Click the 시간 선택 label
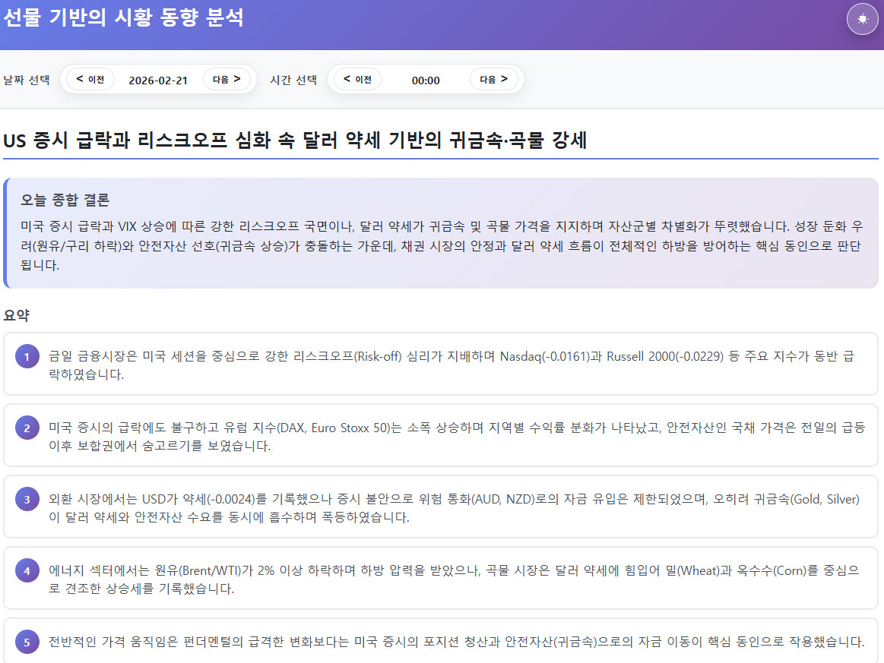Screen dimensions: 884x663 pyautogui.click(x=293, y=81)
